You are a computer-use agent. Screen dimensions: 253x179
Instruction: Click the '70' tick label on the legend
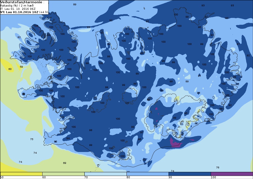pyautogui.click(x=86, y=177)
